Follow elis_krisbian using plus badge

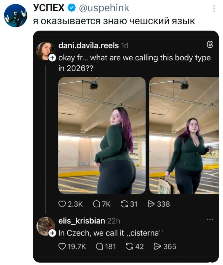click(52, 234)
